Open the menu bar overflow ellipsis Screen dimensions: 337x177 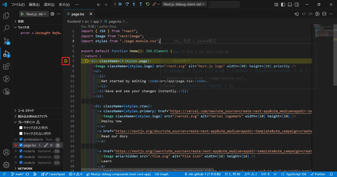click(x=77, y=5)
